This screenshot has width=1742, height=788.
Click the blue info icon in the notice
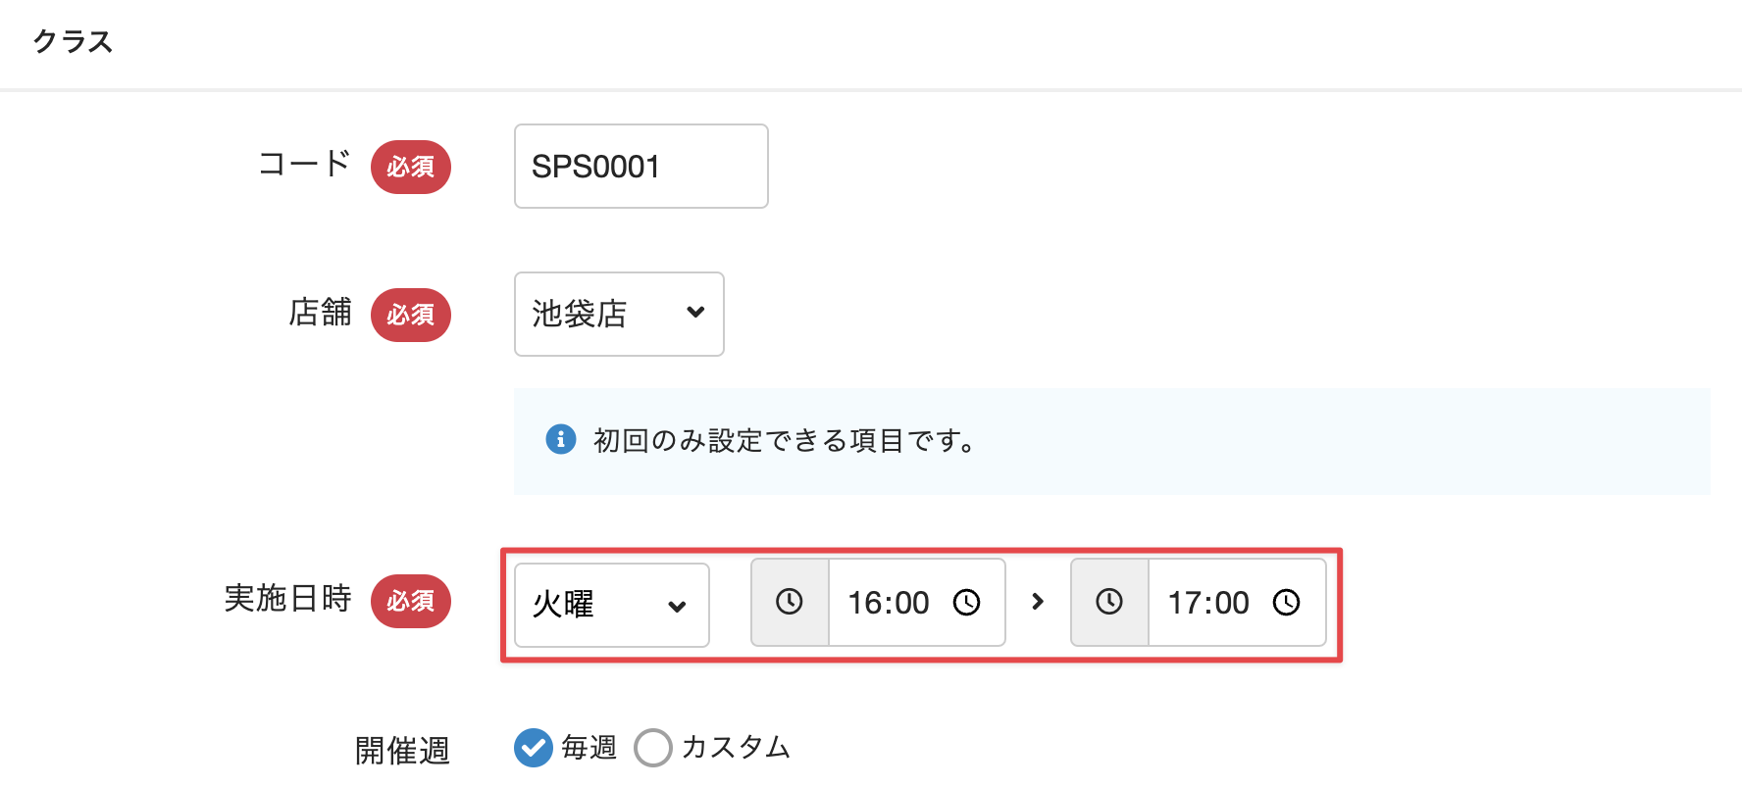coord(560,439)
